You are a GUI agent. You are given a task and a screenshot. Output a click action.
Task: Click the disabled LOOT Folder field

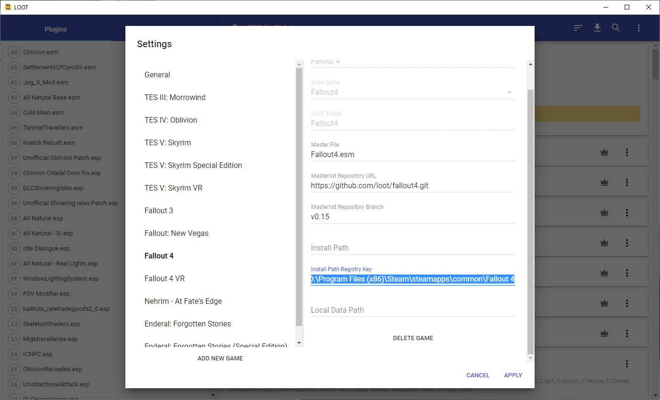(x=413, y=123)
